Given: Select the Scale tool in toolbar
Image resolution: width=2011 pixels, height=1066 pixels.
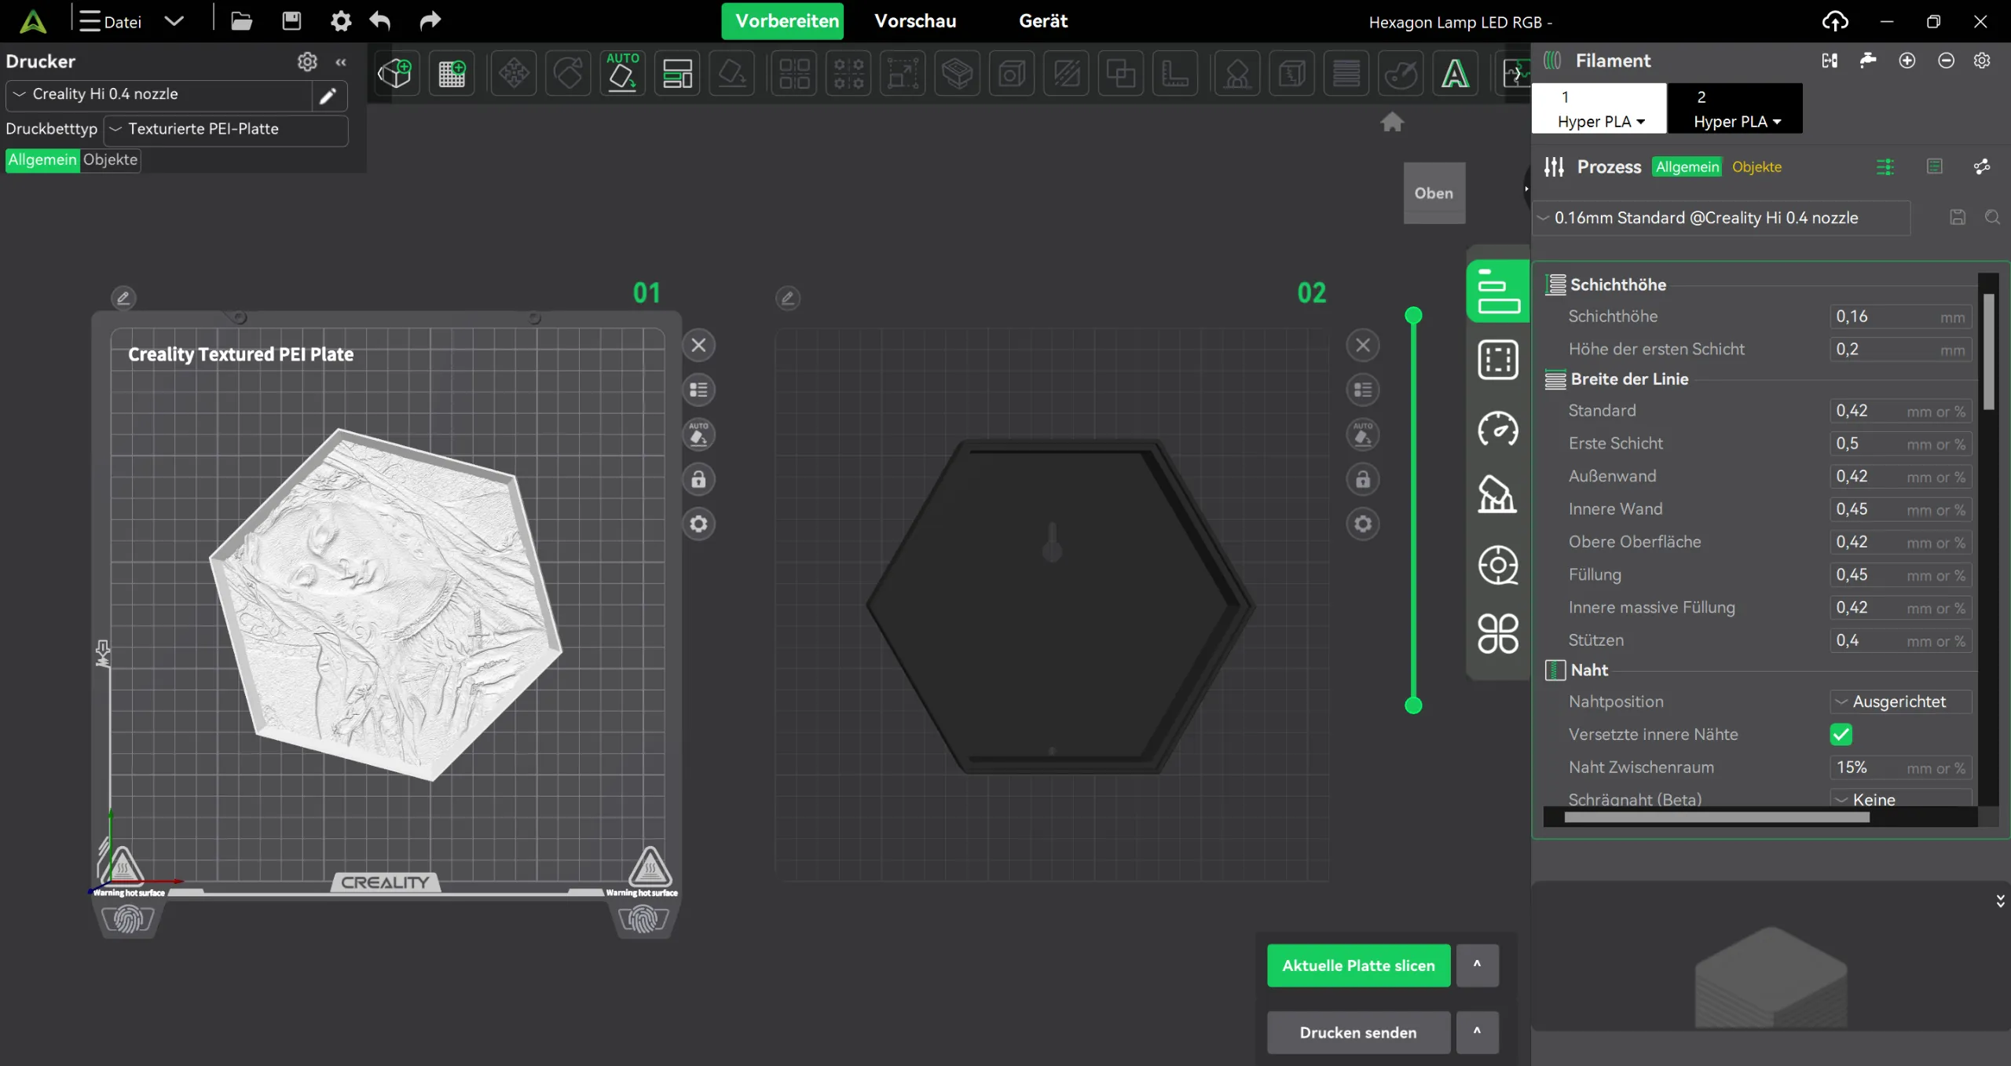Looking at the screenshot, I should click(x=903, y=74).
